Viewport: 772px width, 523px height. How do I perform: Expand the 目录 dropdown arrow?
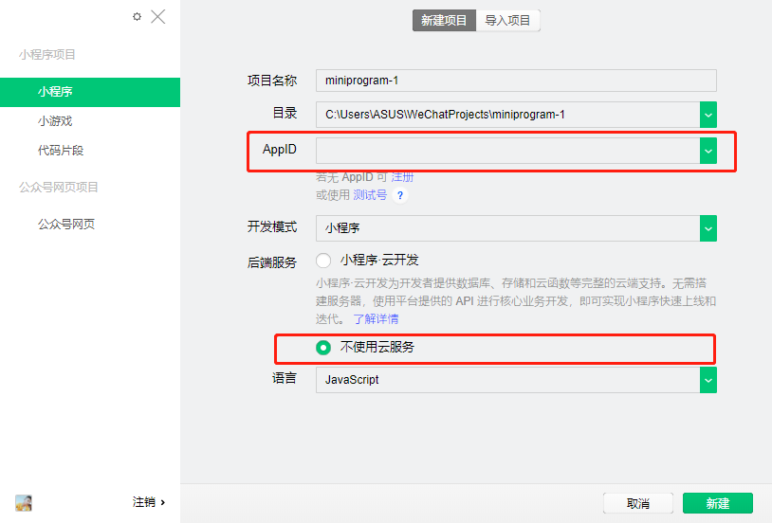[x=708, y=115]
